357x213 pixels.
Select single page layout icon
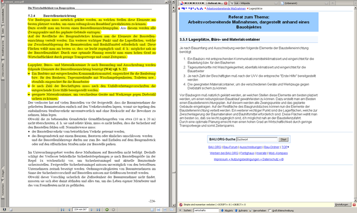152,210
